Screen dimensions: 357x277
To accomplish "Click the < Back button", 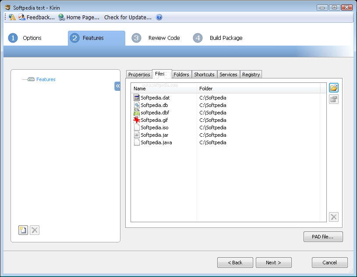I will point(235,263).
